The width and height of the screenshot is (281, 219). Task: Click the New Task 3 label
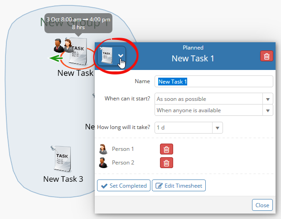pos(63,179)
